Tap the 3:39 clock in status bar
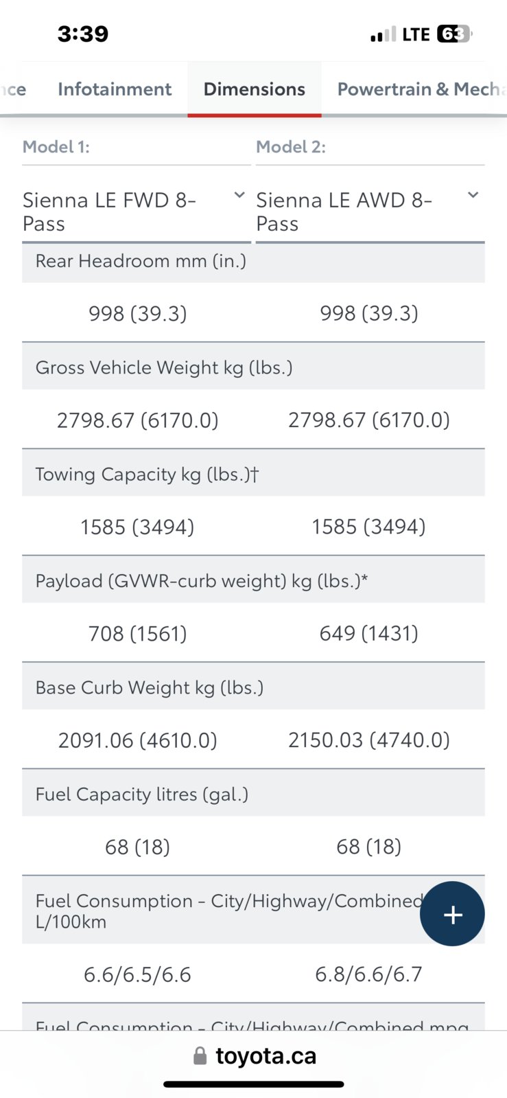This screenshot has height=1098, width=507. (x=83, y=34)
